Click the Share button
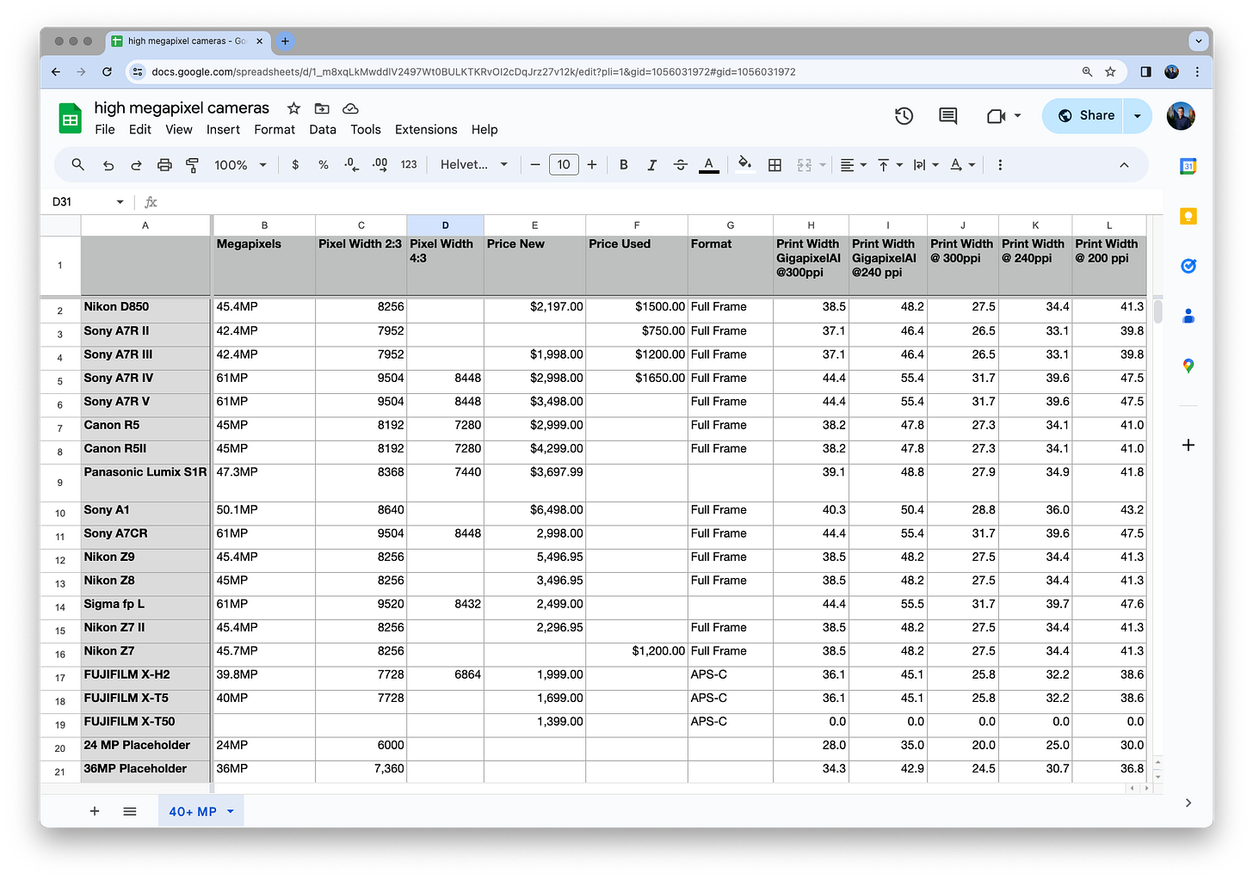1253x880 pixels. click(x=1083, y=115)
